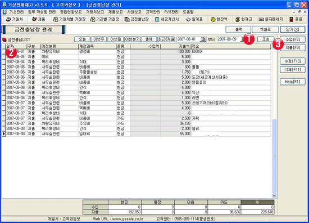Open the 거래처 toolbar icon
Image resolution: width=309 pixels, height=223 pixels.
coord(14,19)
